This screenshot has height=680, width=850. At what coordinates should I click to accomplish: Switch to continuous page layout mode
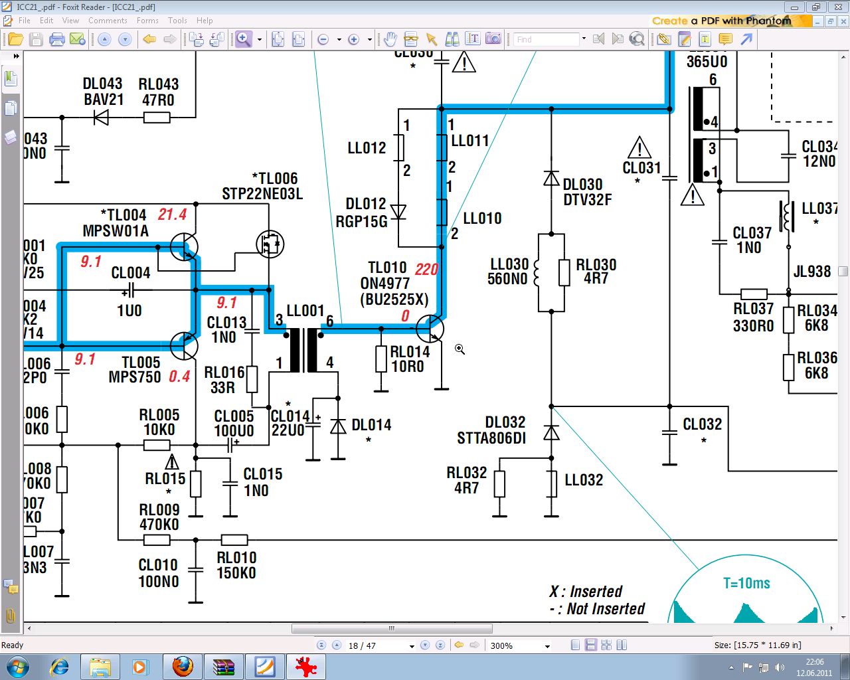pyautogui.click(x=590, y=645)
